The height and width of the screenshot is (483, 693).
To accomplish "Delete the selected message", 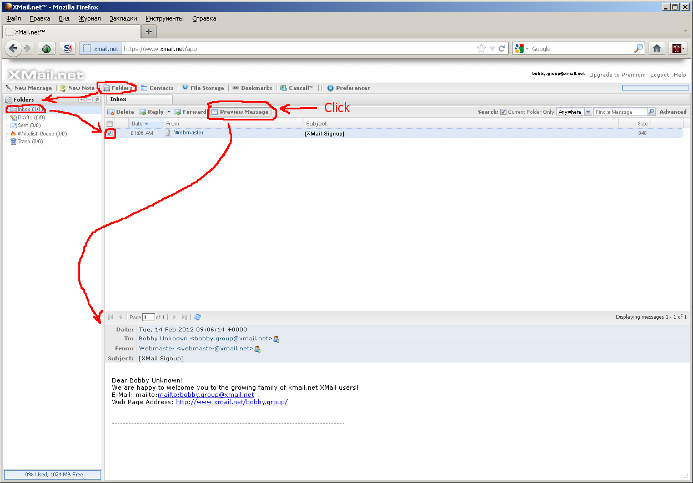I will (x=120, y=112).
